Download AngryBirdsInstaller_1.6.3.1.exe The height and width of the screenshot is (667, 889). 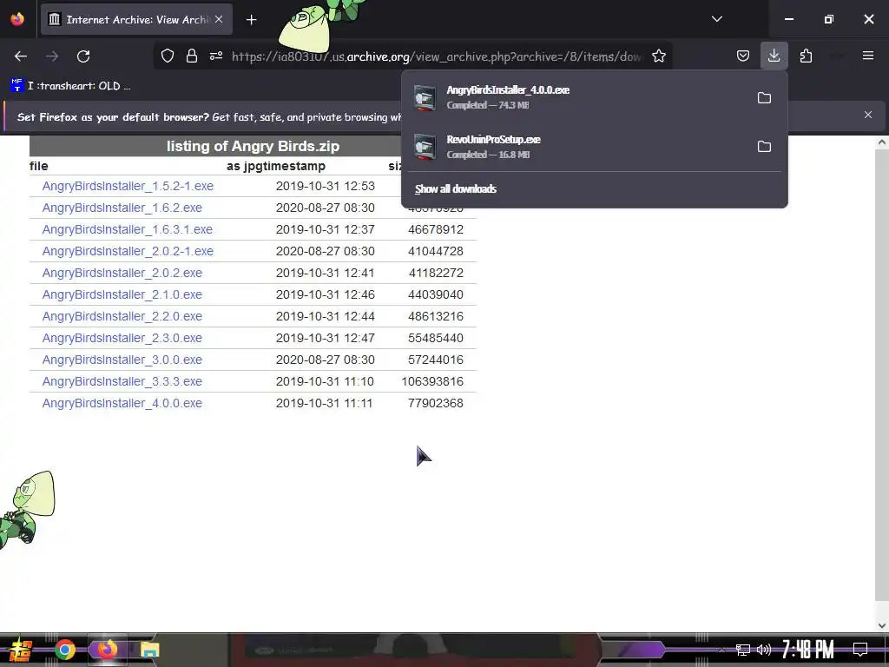[x=127, y=229]
